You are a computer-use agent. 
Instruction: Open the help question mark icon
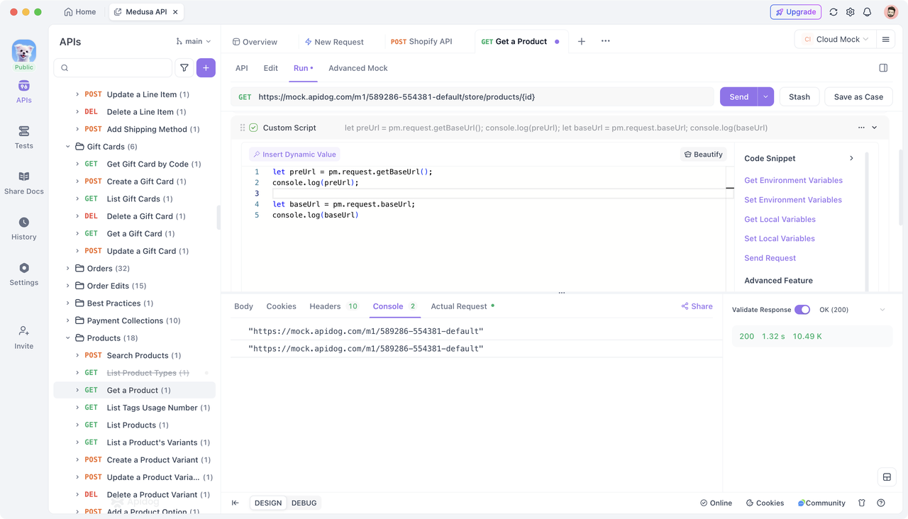tap(881, 503)
